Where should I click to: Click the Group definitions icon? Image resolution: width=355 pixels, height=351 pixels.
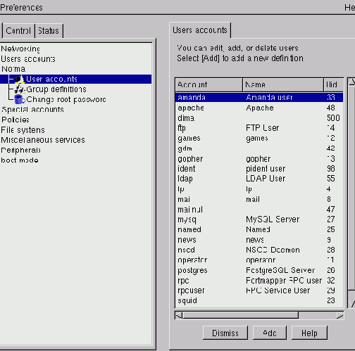pyautogui.click(x=20, y=89)
